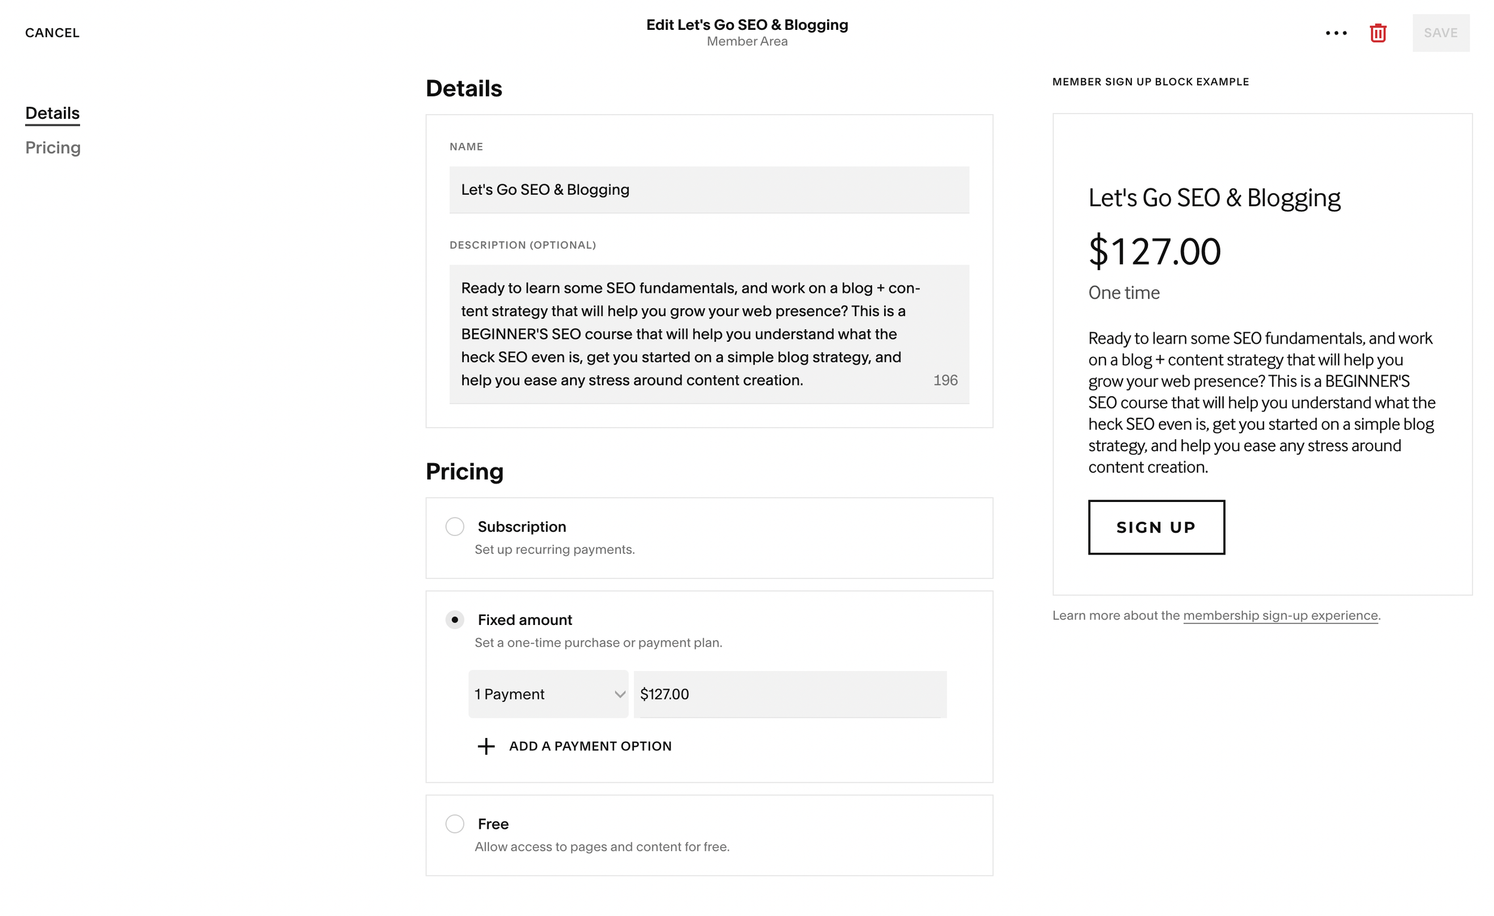Open the three-dot more options menu

1336,33
